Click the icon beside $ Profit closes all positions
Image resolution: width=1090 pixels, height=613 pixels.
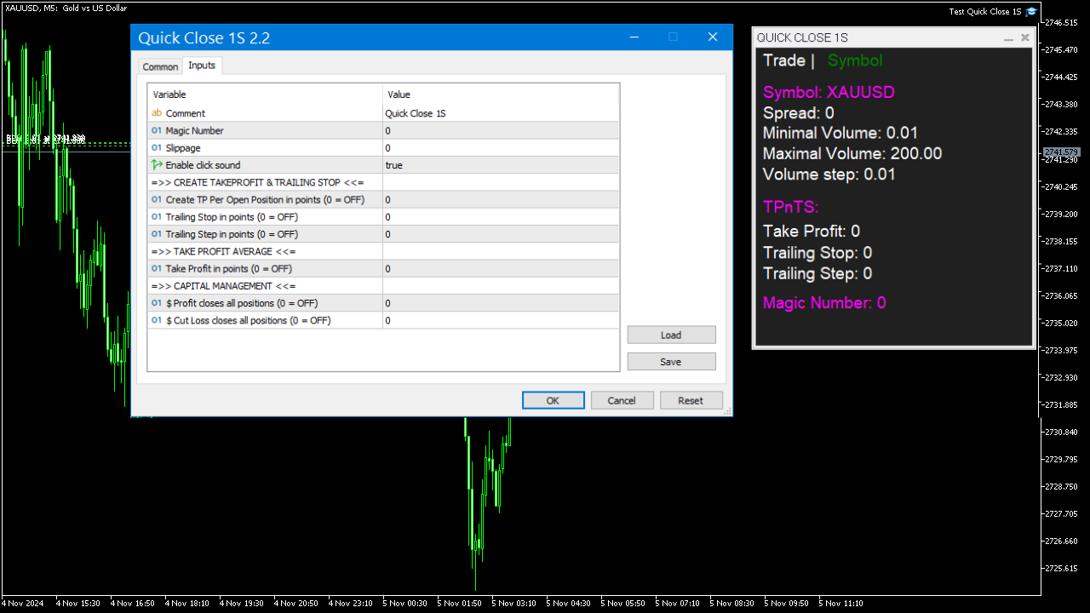point(157,302)
